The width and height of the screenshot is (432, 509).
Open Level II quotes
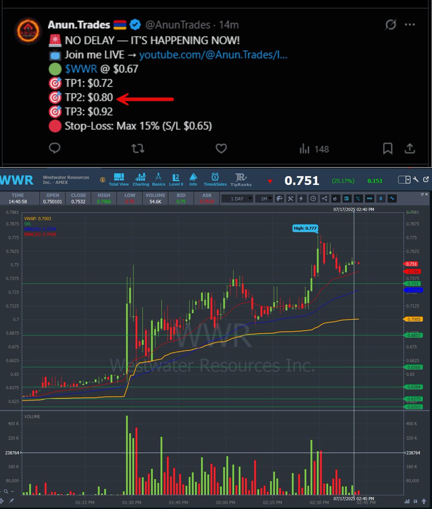pos(176,179)
